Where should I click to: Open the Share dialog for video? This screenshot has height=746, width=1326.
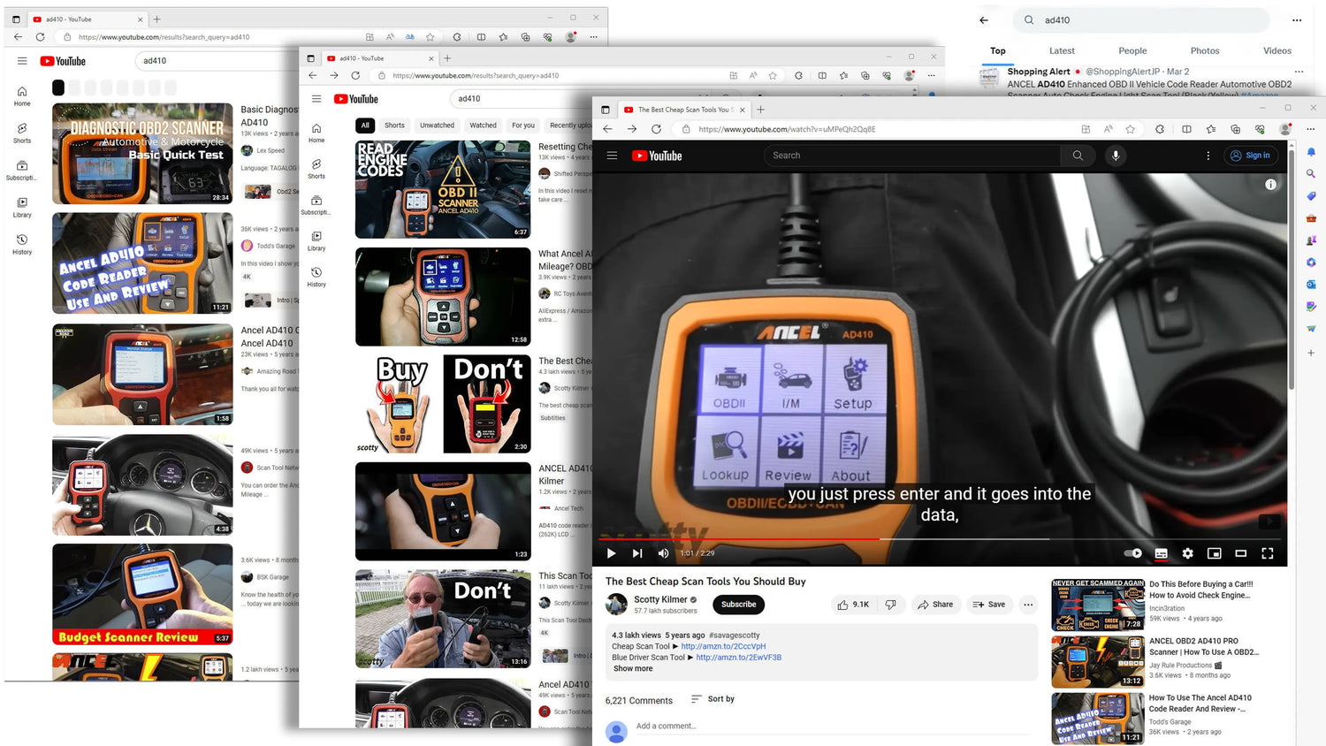pos(935,605)
